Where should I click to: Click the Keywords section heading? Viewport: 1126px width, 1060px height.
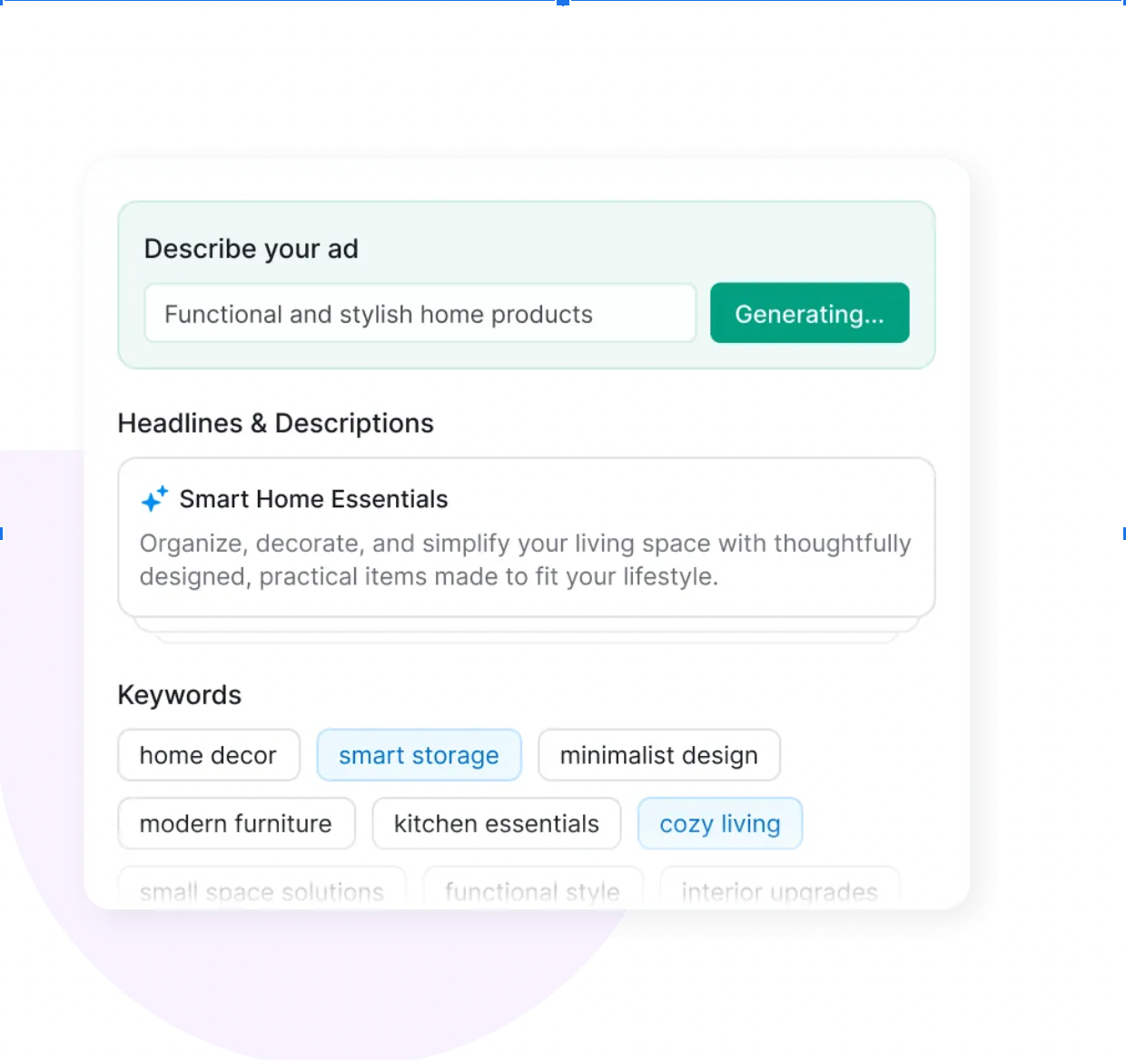coord(180,695)
